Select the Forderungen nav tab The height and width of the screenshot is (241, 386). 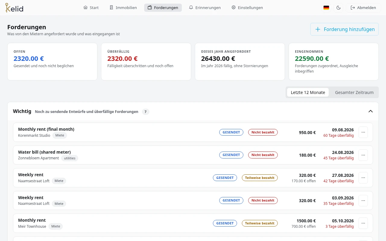163,8
